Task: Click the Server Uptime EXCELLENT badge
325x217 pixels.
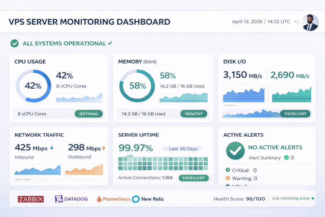Action: (x=194, y=178)
